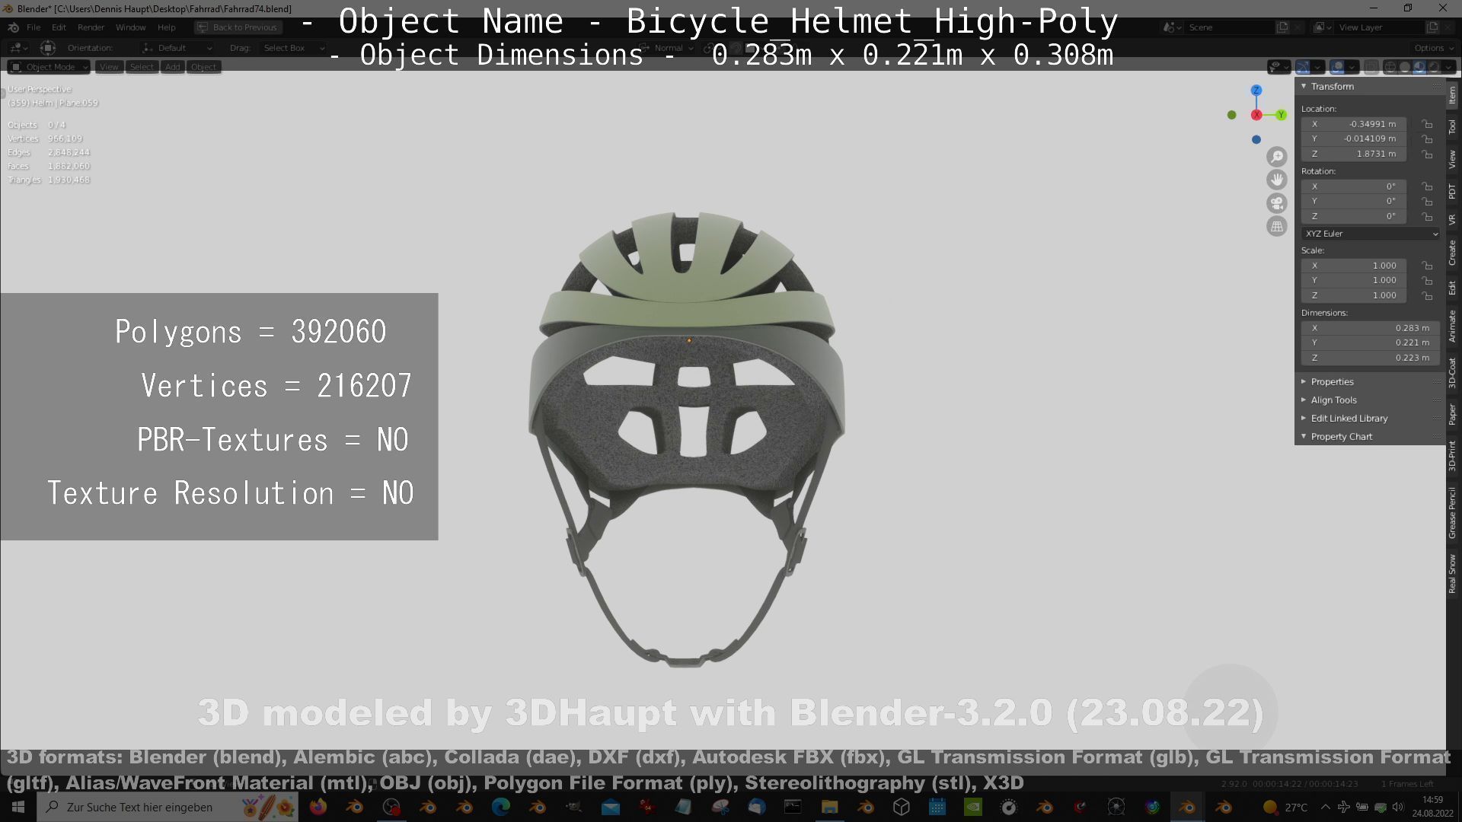This screenshot has height=822, width=1462.
Task: Click the green Y axis on the gizmo
Action: coord(1282,115)
